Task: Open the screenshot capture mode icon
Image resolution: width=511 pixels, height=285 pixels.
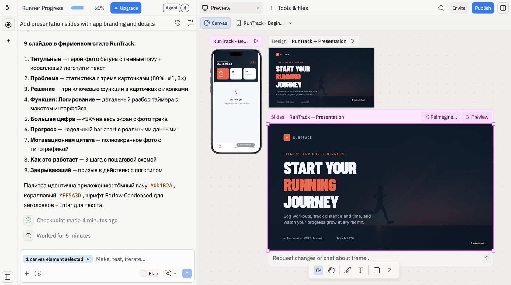Action: (168, 273)
